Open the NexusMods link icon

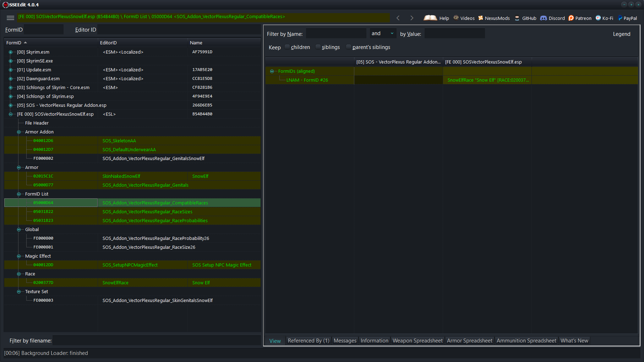coord(481,18)
